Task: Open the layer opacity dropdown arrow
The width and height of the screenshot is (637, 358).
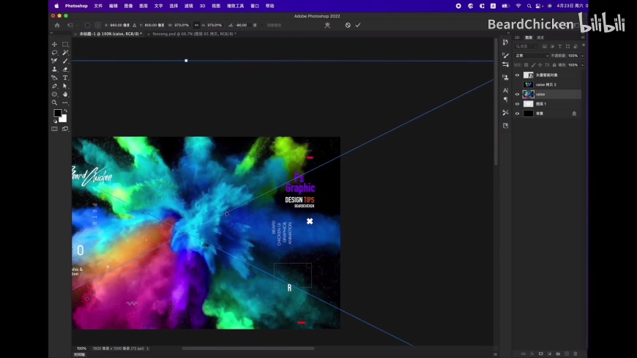Action: (x=583, y=56)
